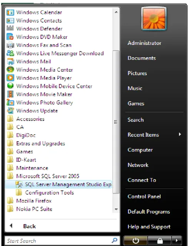Open Documents from the right pane
Viewport: 188px width, 246px height.
point(141,58)
